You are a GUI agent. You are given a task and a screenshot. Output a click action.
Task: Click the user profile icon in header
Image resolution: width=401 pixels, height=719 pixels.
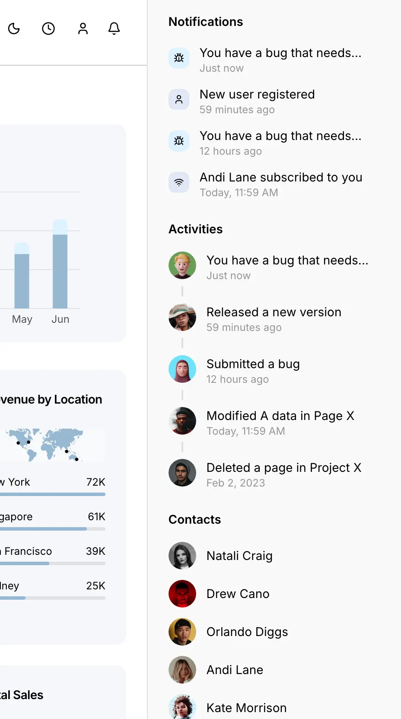83,29
